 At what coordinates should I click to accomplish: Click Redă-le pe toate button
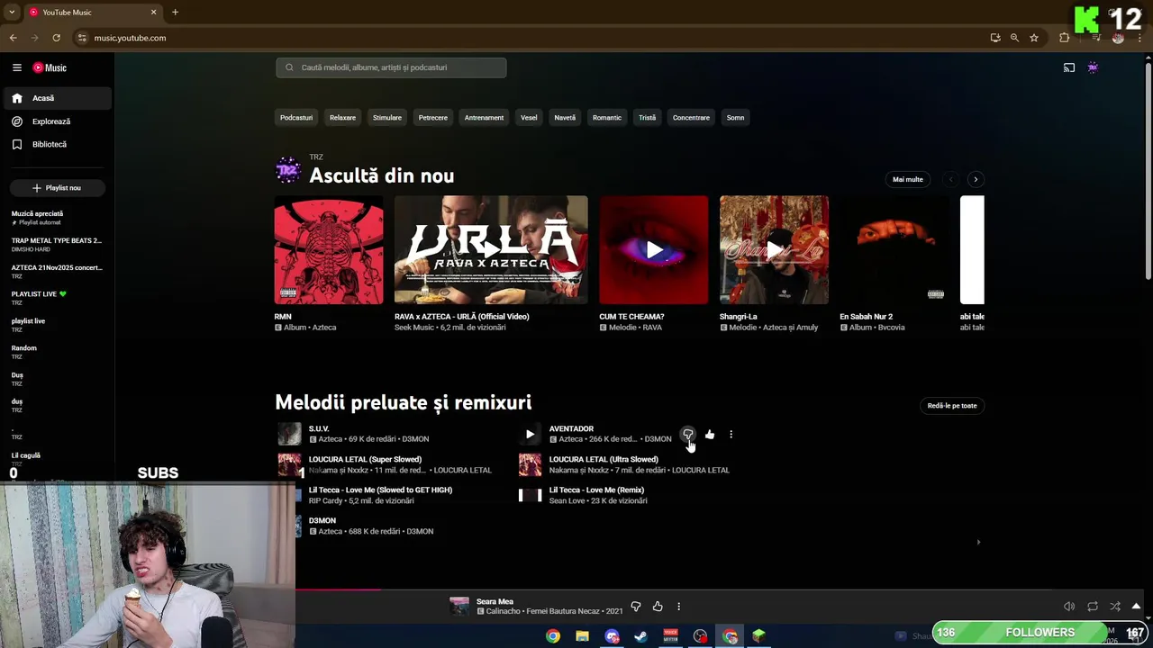pos(952,406)
